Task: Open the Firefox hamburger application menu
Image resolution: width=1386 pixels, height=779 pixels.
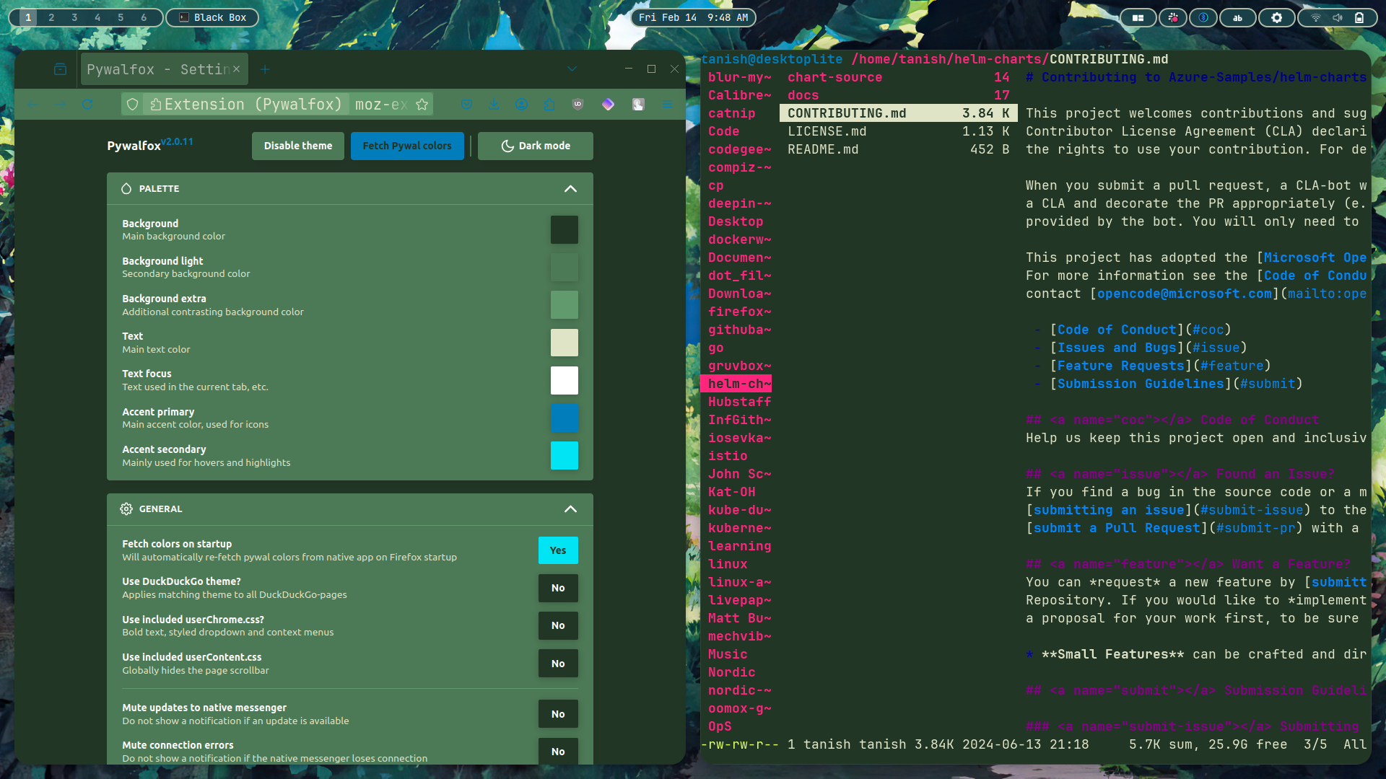Action: click(667, 105)
